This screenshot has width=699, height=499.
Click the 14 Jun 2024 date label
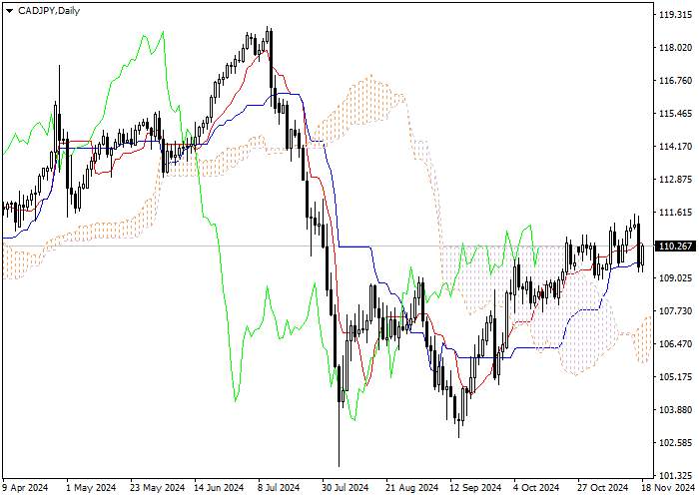click(x=221, y=487)
